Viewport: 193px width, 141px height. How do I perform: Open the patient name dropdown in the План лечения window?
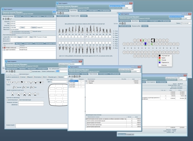140,69
